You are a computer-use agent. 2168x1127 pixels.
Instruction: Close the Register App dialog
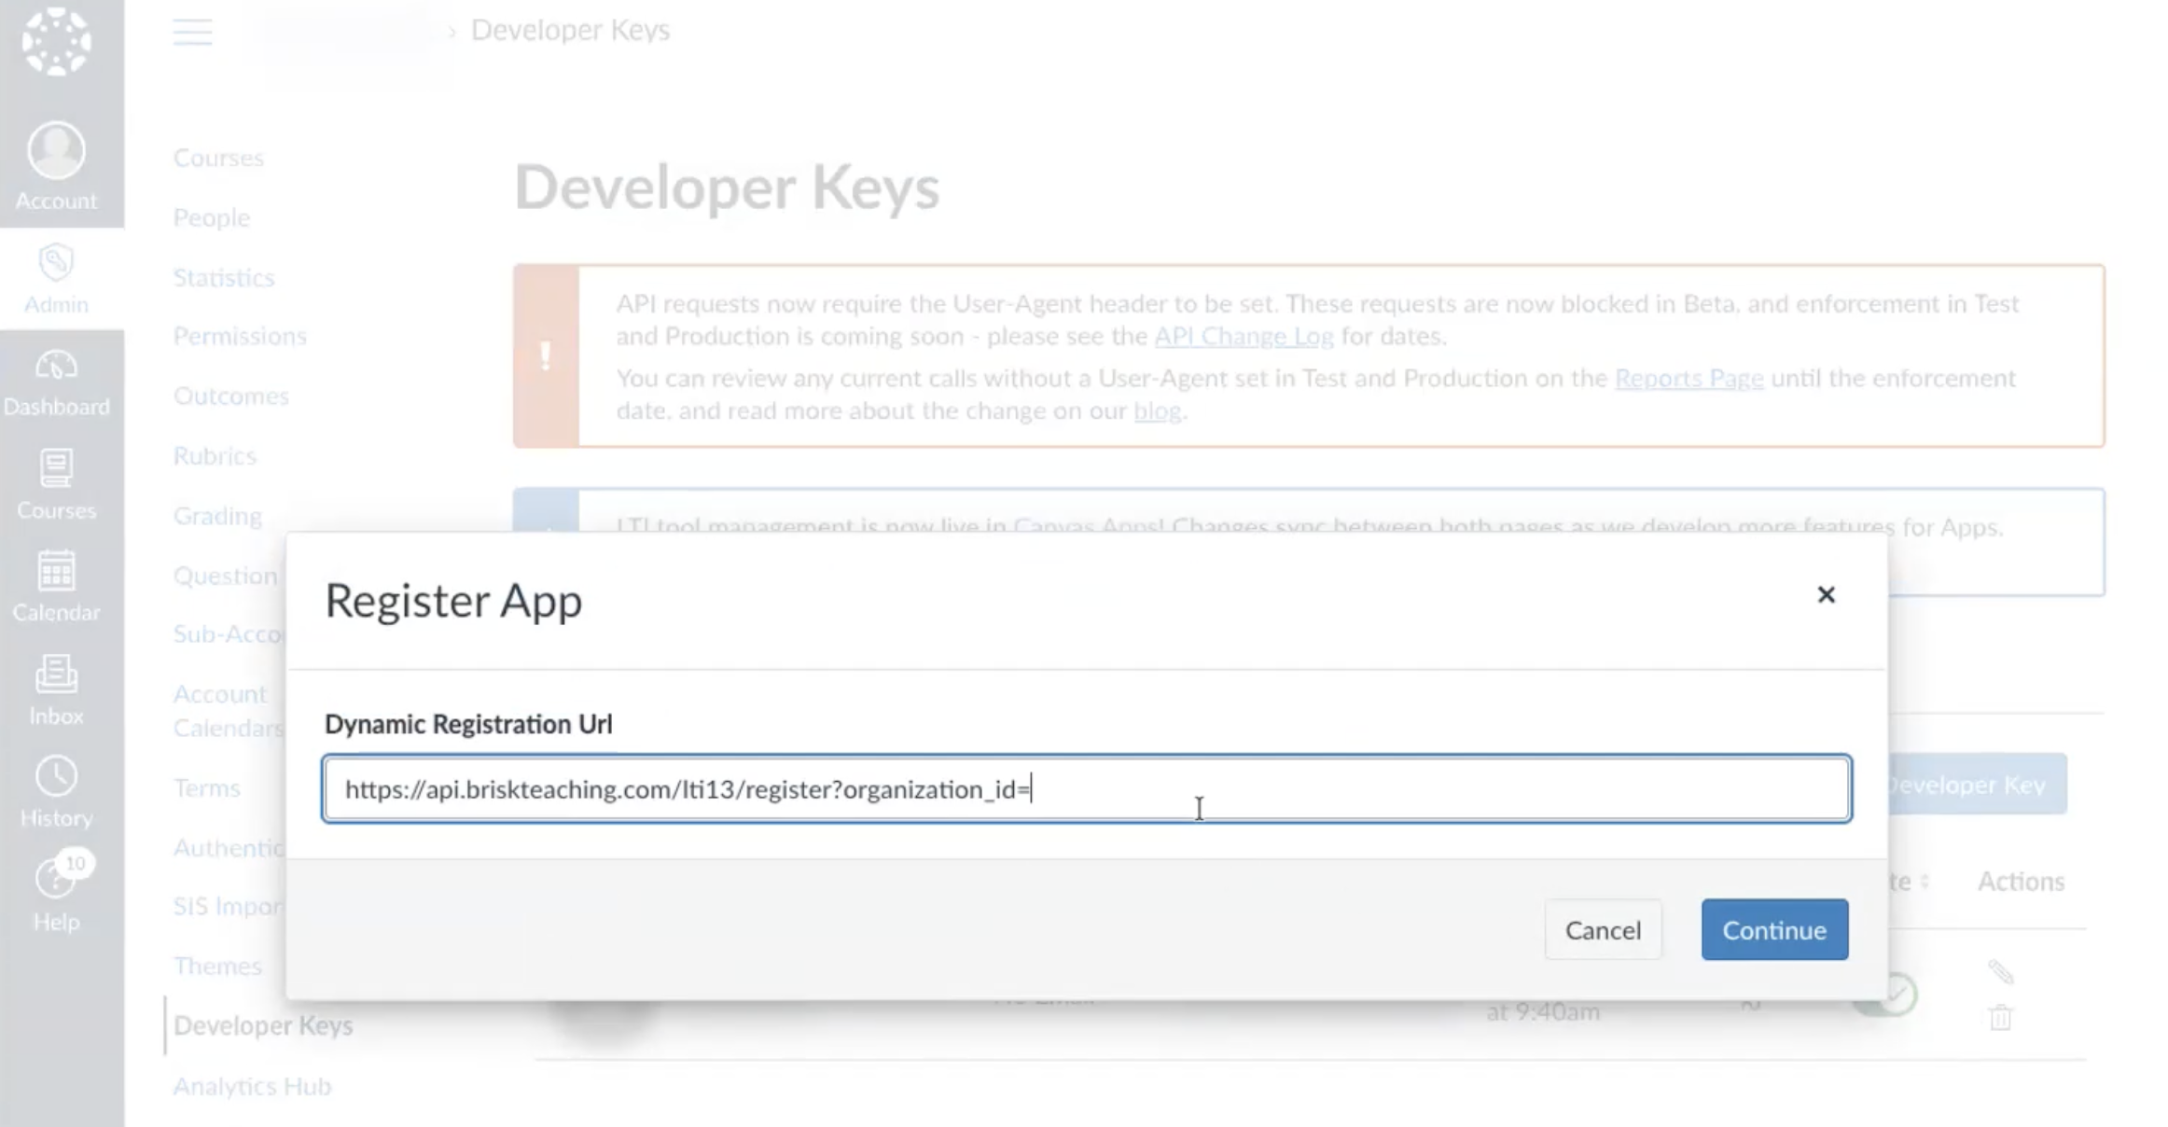tap(1826, 594)
